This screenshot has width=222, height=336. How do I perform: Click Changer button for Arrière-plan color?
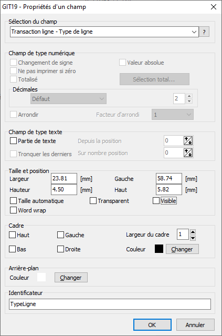point(71,278)
